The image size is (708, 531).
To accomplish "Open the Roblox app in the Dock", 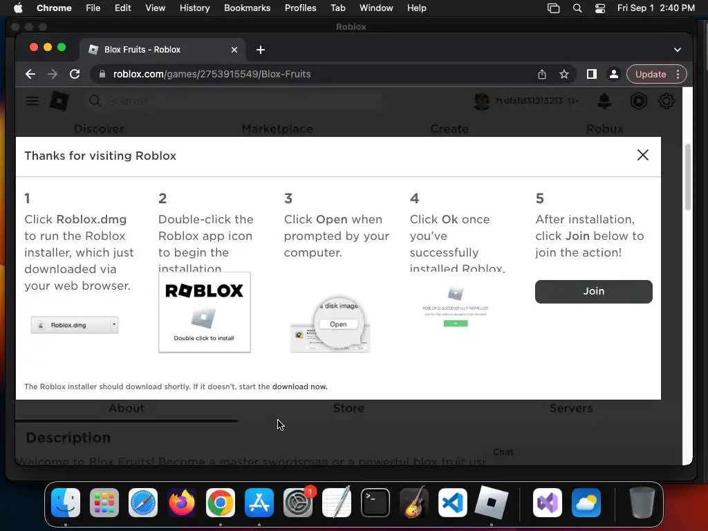I will click(x=492, y=503).
